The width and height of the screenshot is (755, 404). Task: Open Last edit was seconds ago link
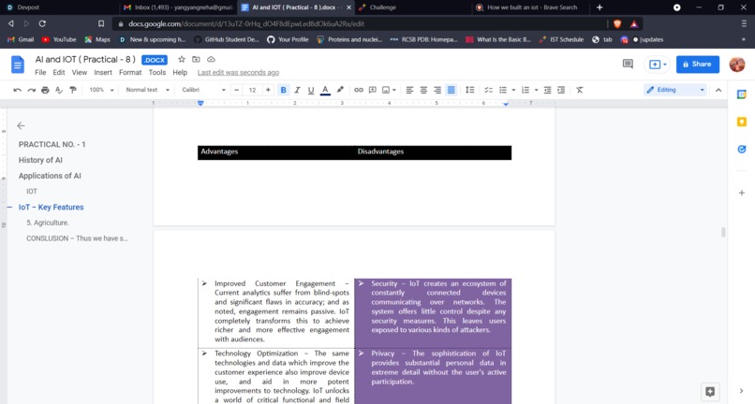238,73
